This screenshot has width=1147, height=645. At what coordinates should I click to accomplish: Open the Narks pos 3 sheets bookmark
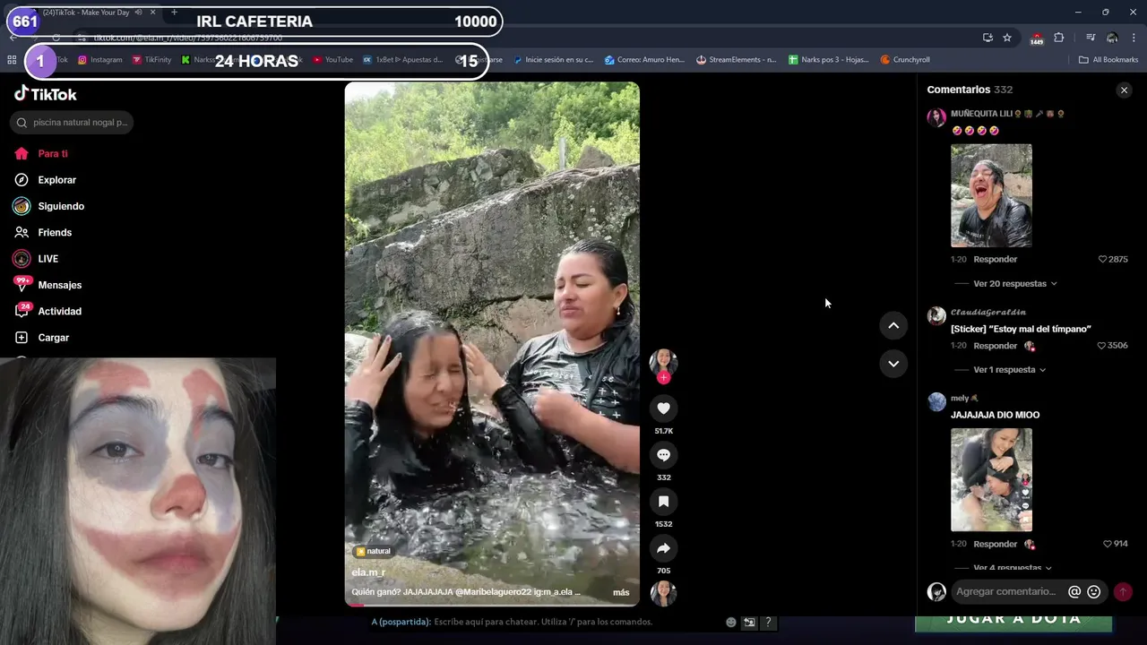pos(828,60)
